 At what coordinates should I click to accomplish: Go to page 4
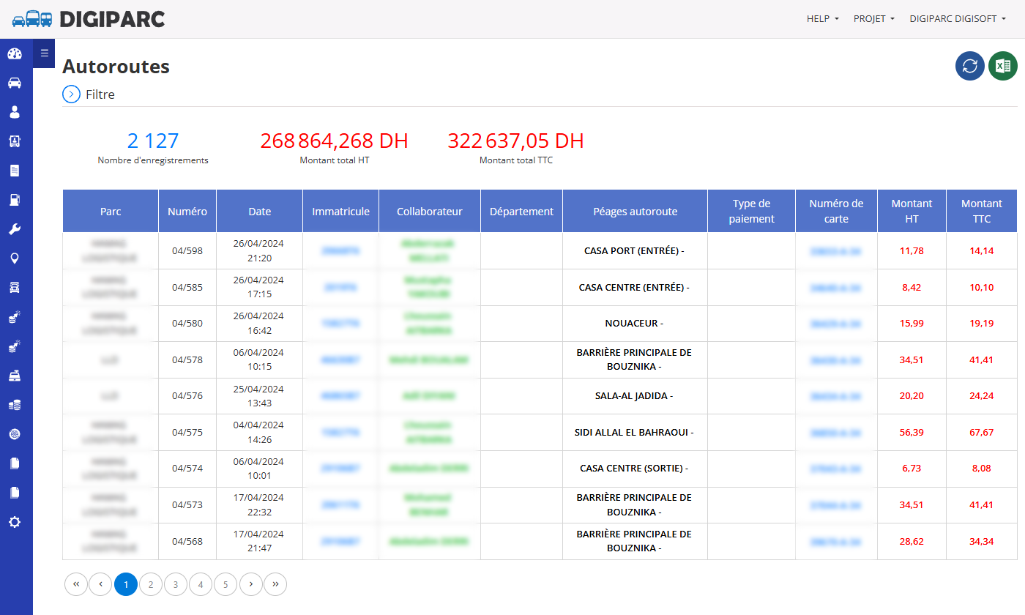(201, 584)
